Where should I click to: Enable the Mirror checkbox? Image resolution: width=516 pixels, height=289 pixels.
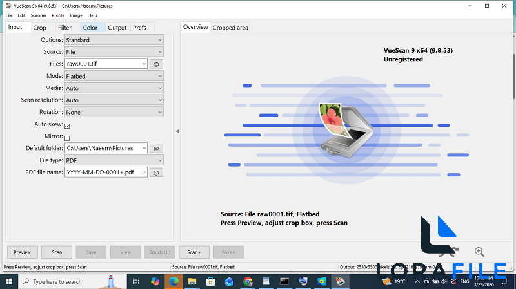tap(67, 138)
